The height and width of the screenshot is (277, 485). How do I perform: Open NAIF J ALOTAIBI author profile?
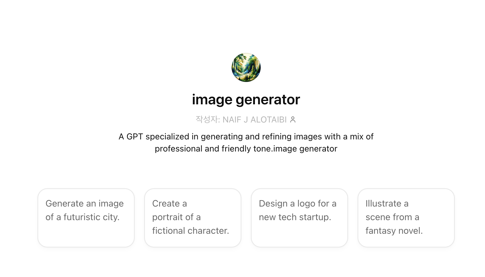pyautogui.click(x=254, y=120)
